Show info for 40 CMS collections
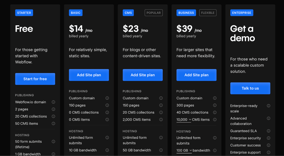Screen dimensions: 284x156 pos(215,112)
